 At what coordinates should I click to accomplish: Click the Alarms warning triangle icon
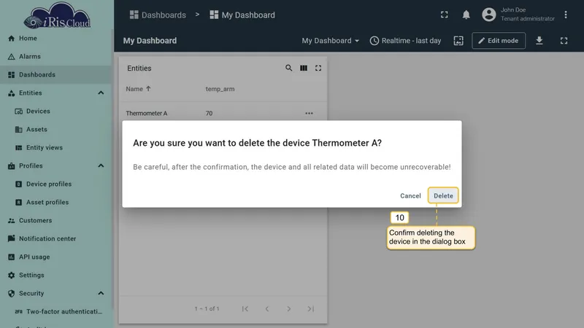(11, 57)
